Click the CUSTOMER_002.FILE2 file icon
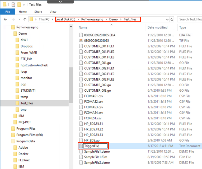 click(x=81, y=74)
